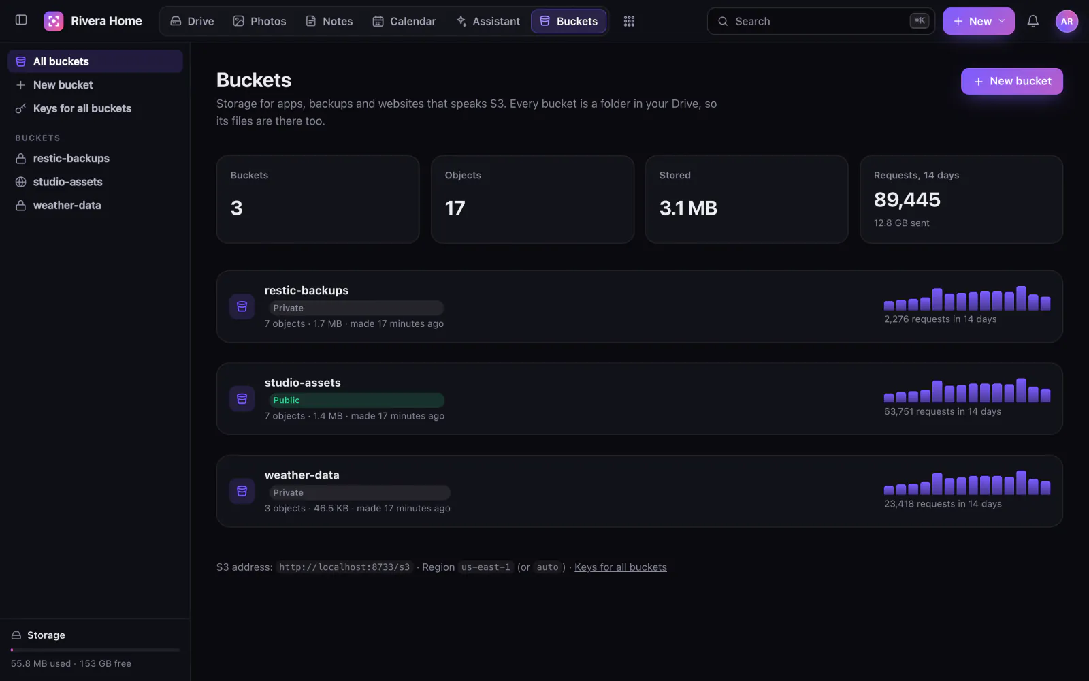Viewport: 1089px width, 681px height.
Task: Select the Buckets tab
Action: [x=569, y=21]
